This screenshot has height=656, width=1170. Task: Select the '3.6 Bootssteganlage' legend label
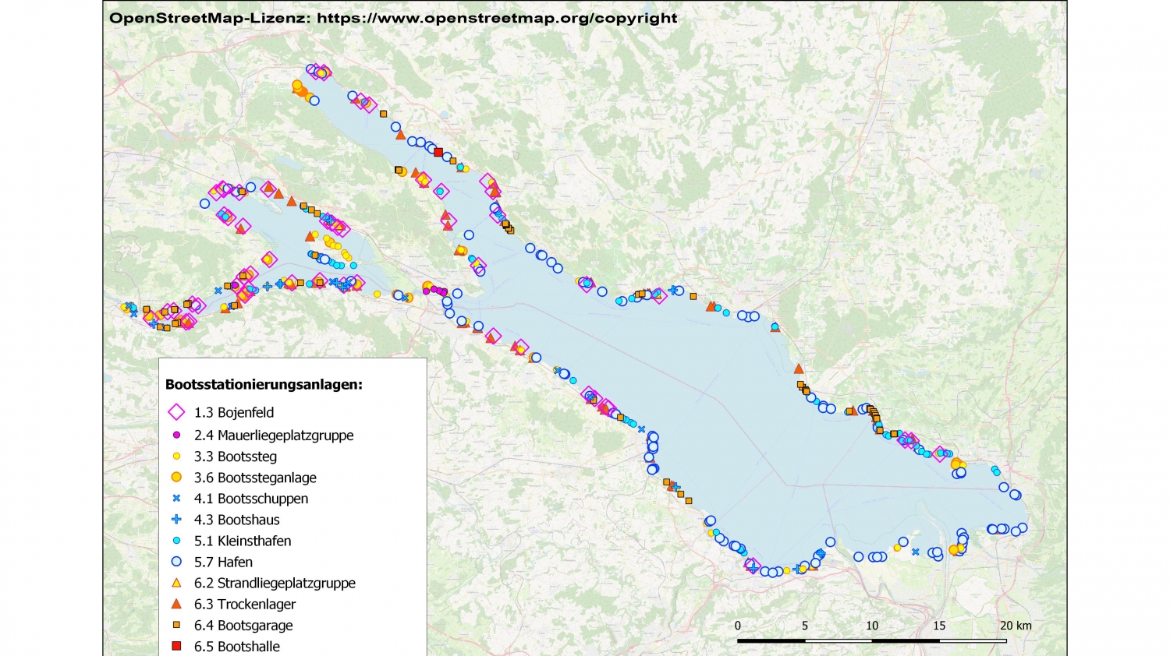[x=255, y=478]
